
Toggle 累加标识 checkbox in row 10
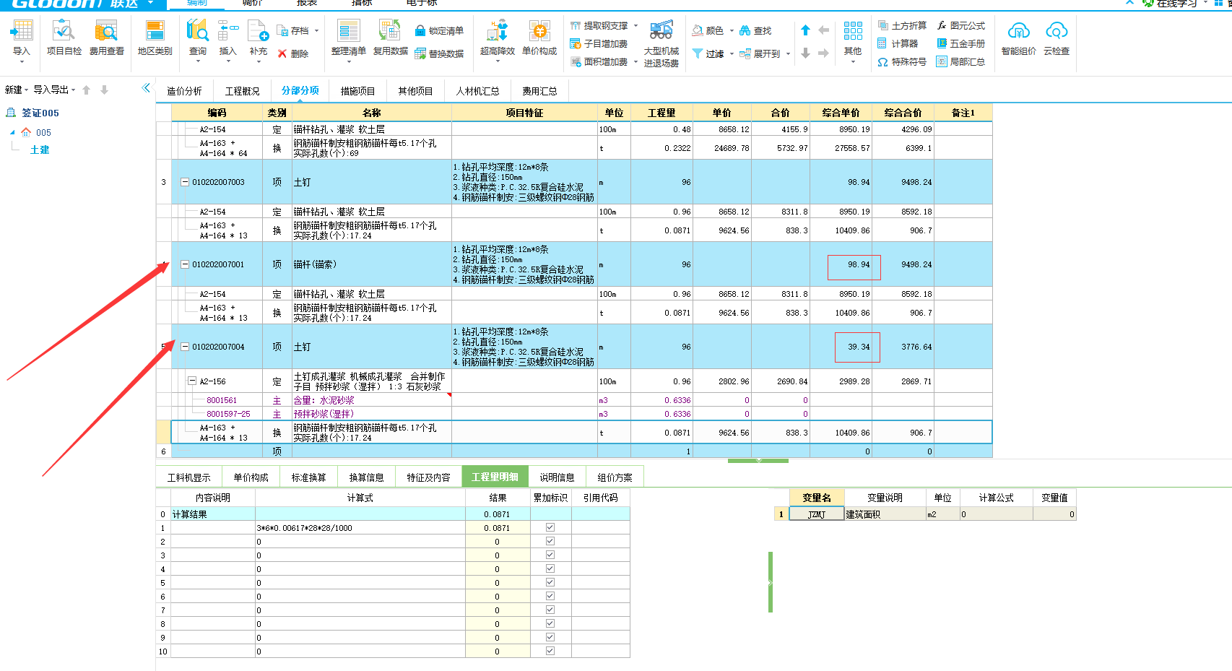pyautogui.click(x=550, y=651)
